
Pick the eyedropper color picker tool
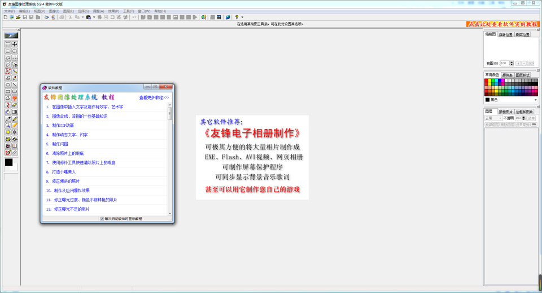click(7, 119)
